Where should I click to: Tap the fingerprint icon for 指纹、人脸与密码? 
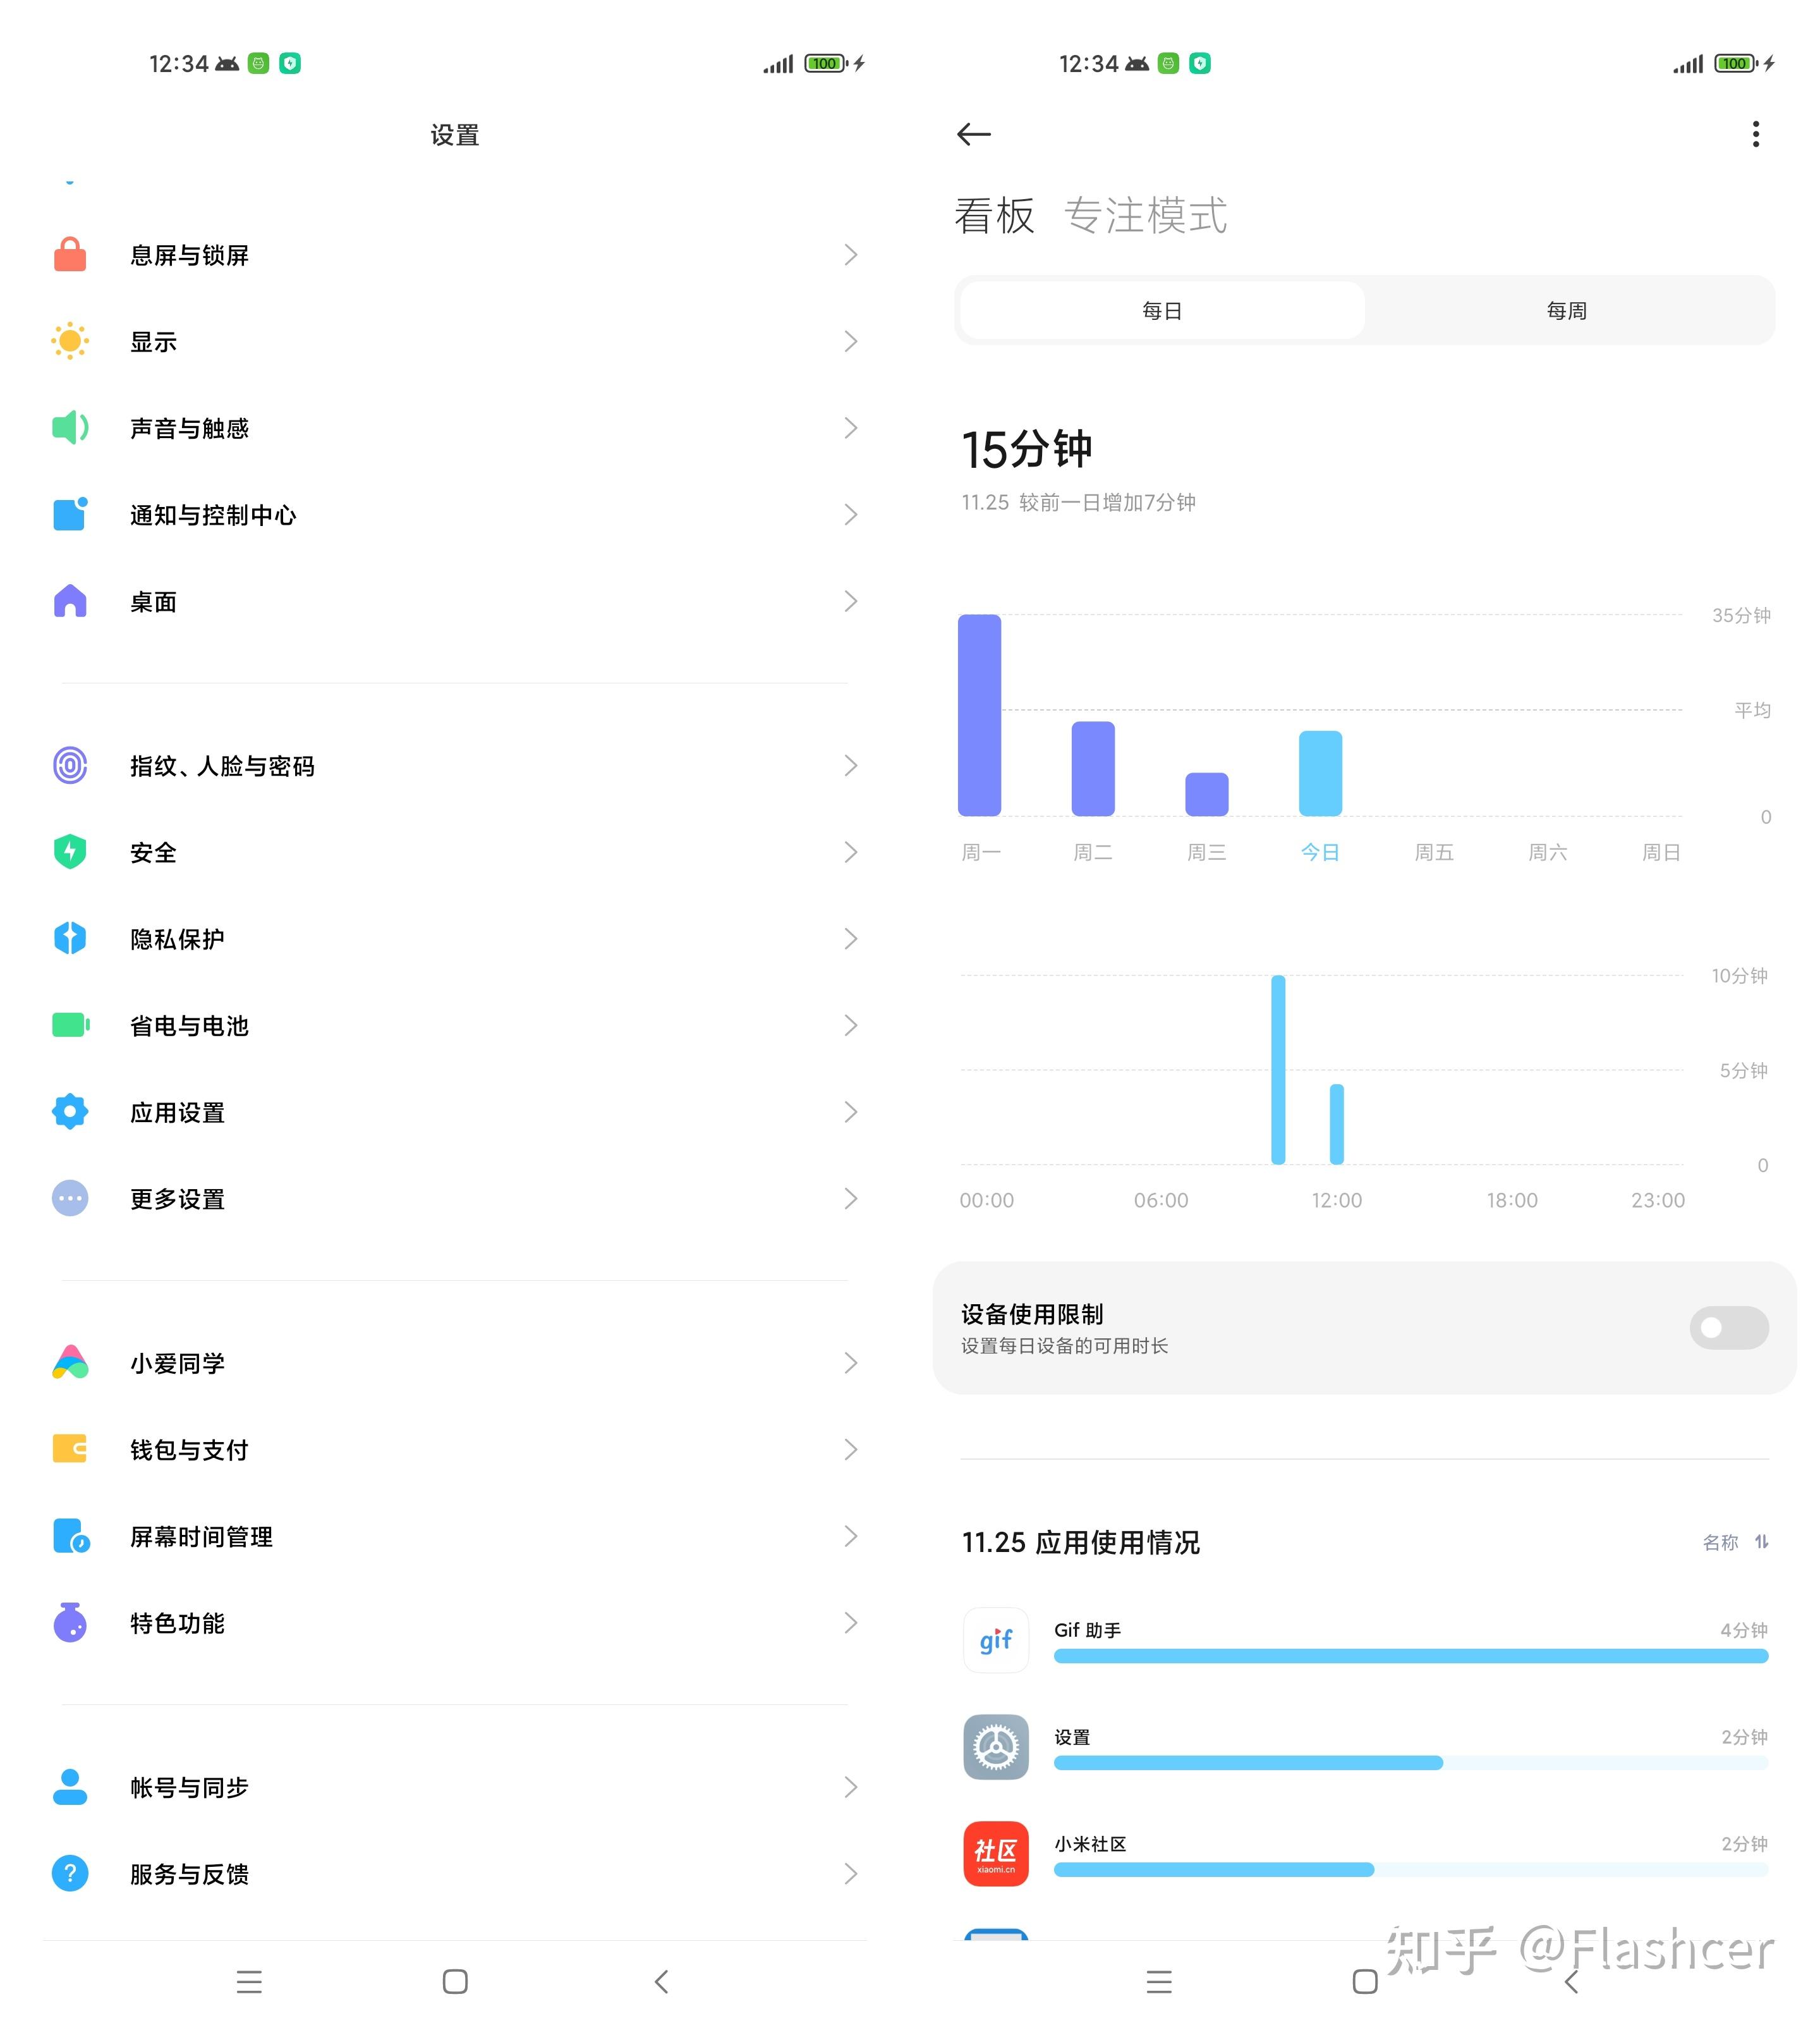point(69,766)
